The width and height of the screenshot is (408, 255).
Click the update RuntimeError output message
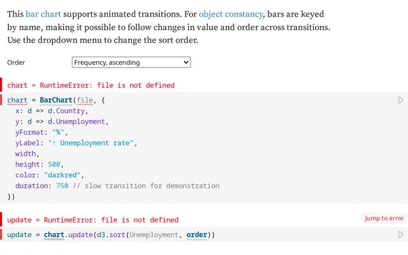[x=92, y=219]
